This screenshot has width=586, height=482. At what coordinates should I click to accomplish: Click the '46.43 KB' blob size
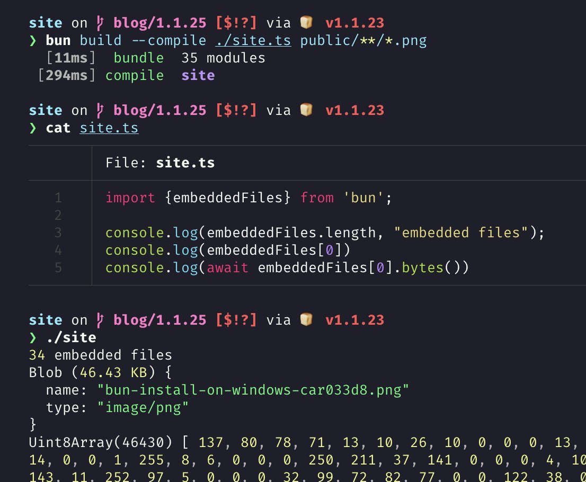point(113,372)
